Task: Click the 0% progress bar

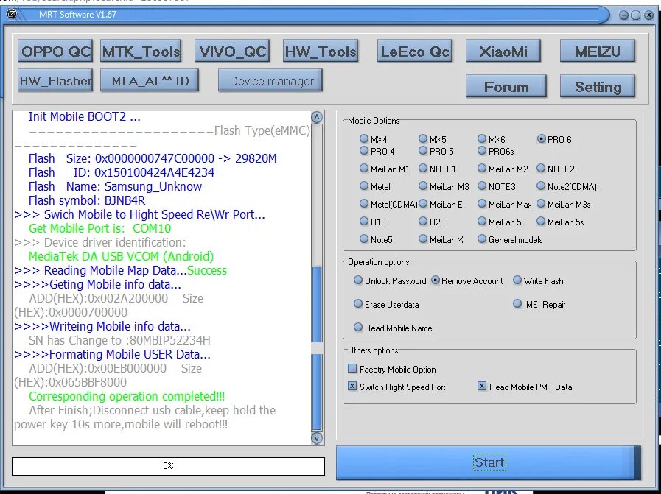Action: [168, 466]
